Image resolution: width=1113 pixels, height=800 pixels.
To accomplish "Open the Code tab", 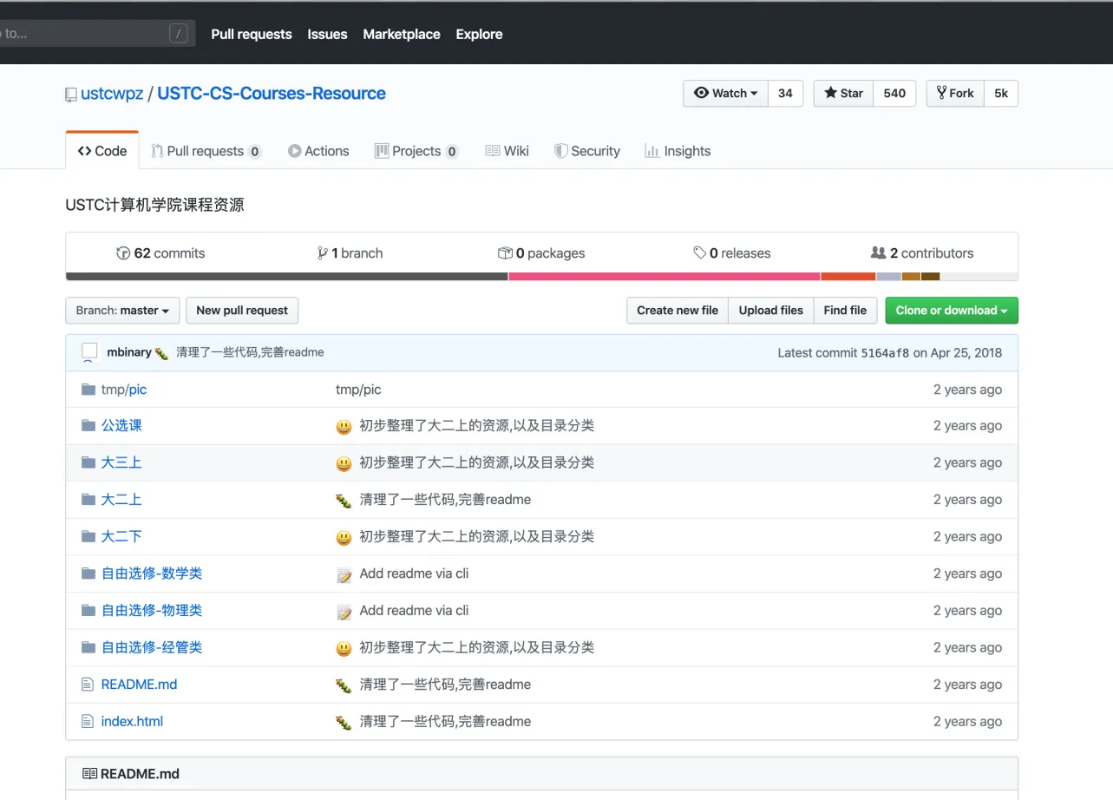I will pos(102,151).
